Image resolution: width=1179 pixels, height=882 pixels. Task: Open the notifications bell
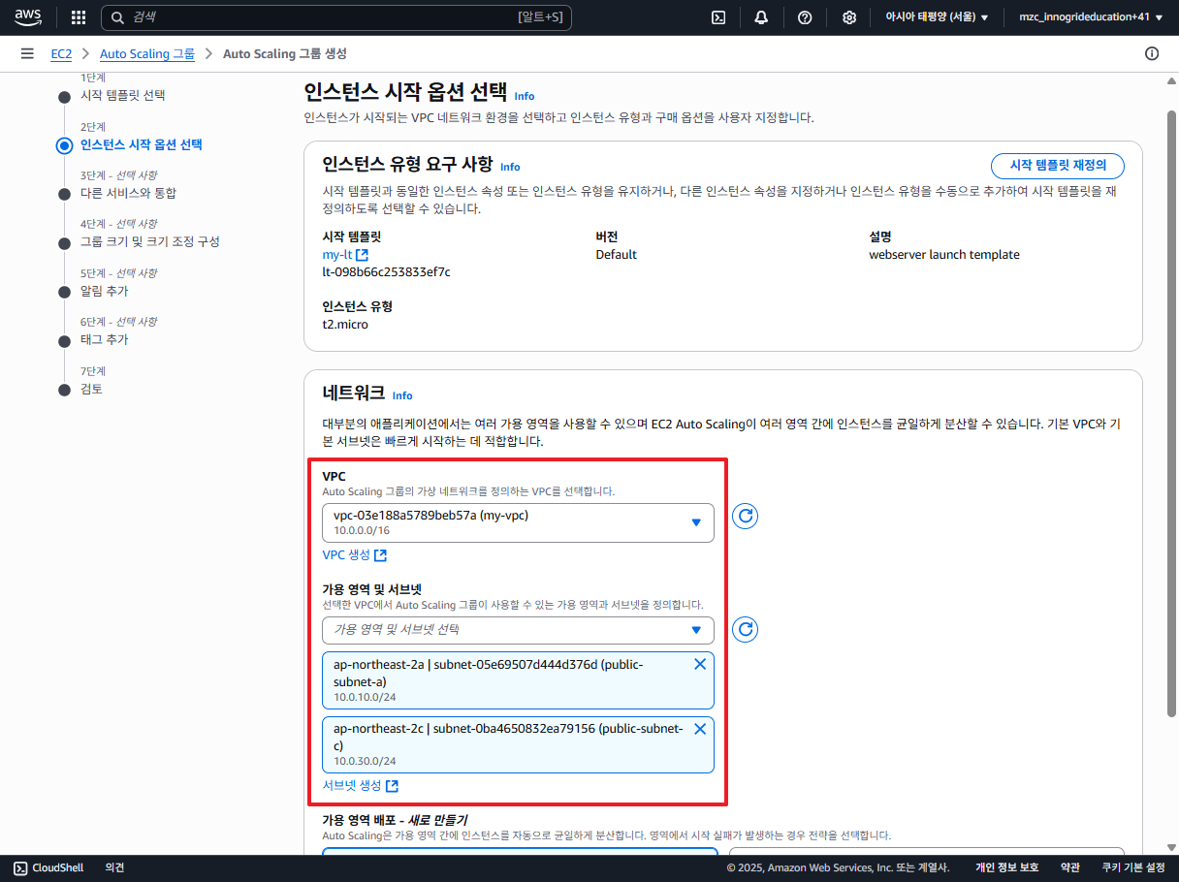[761, 17]
